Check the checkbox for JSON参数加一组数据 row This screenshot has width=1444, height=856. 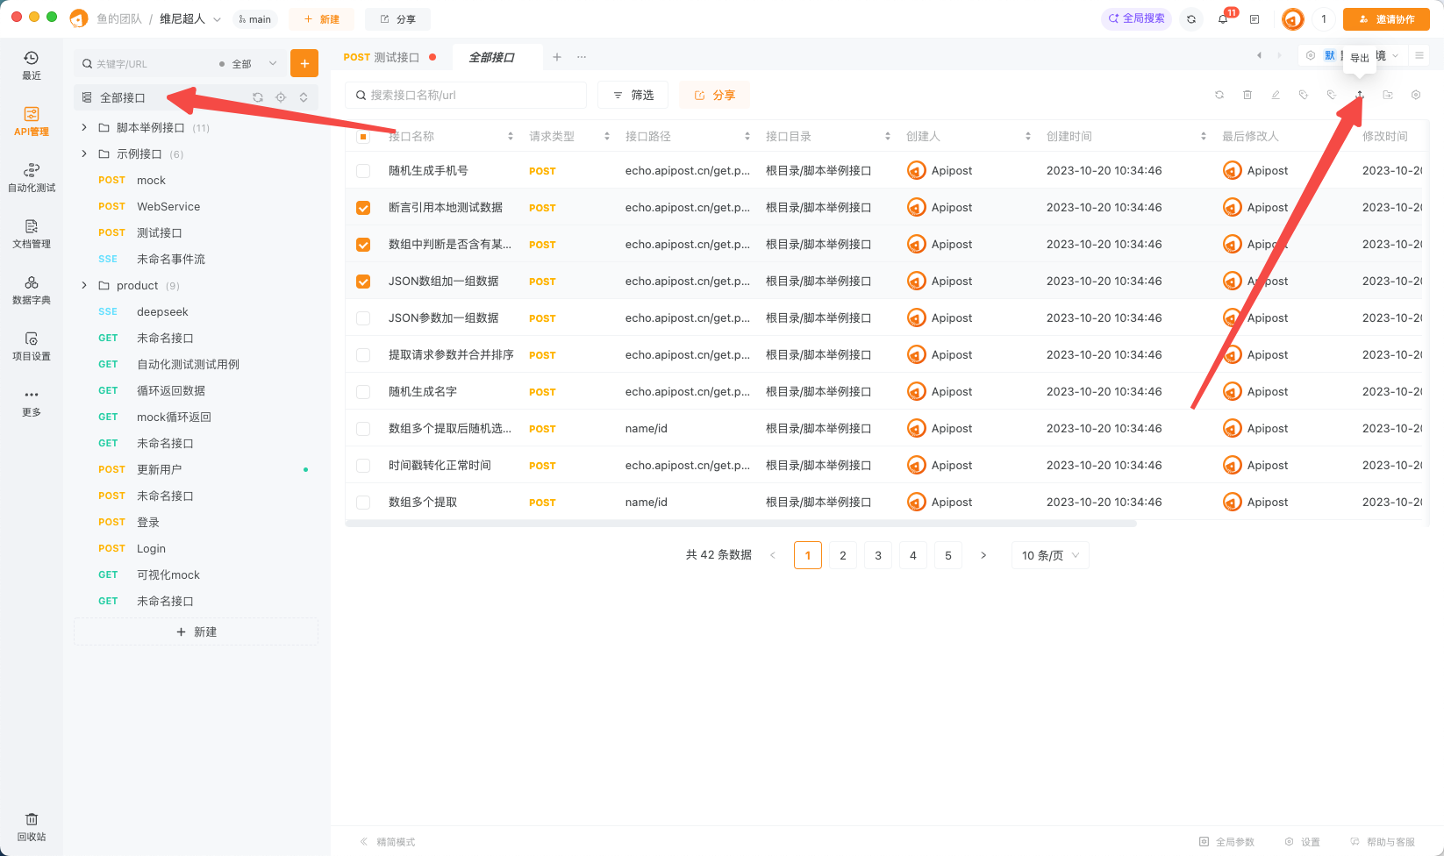point(363,317)
